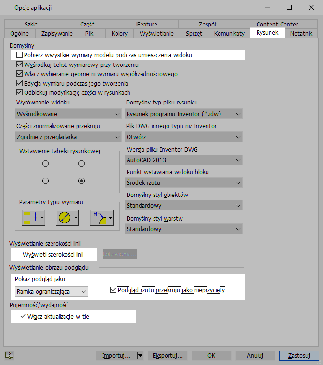Uncheck Włącz aktualizacje w tle
Image resolution: width=323 pixels, height=365 pixels.
23,316
